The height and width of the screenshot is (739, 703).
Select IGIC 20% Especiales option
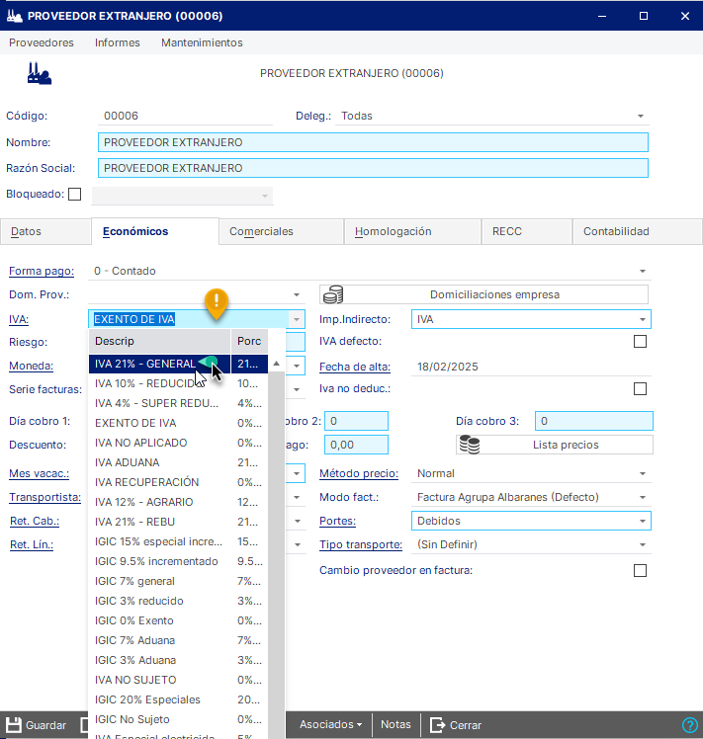tap(178, 699)
